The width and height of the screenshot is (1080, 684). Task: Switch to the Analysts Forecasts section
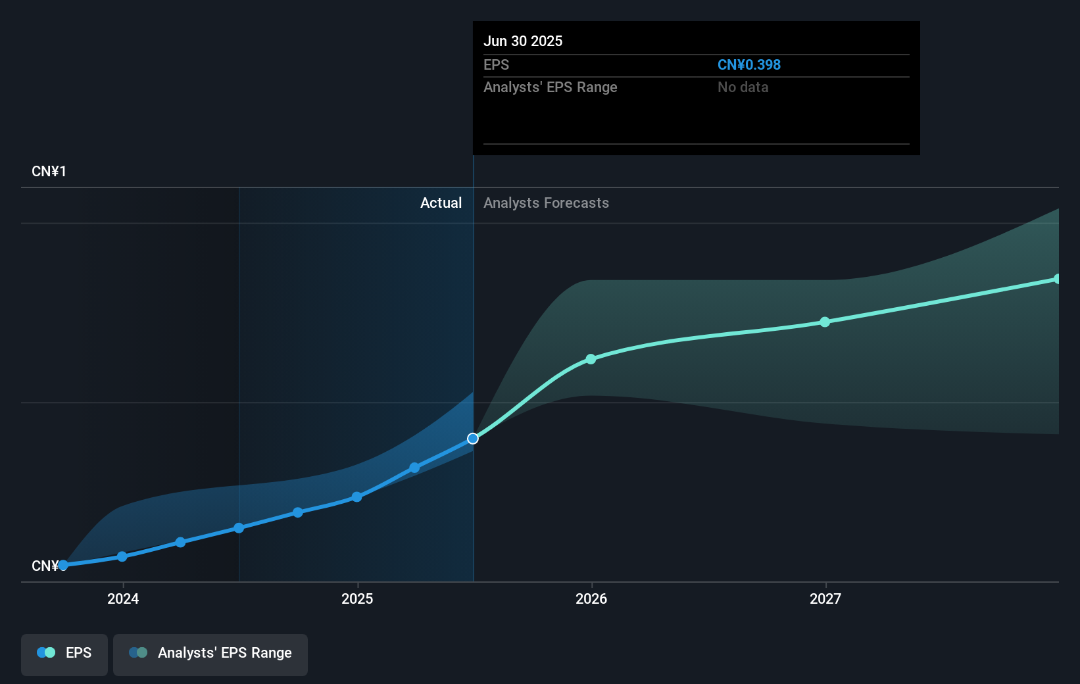[545, 203]
